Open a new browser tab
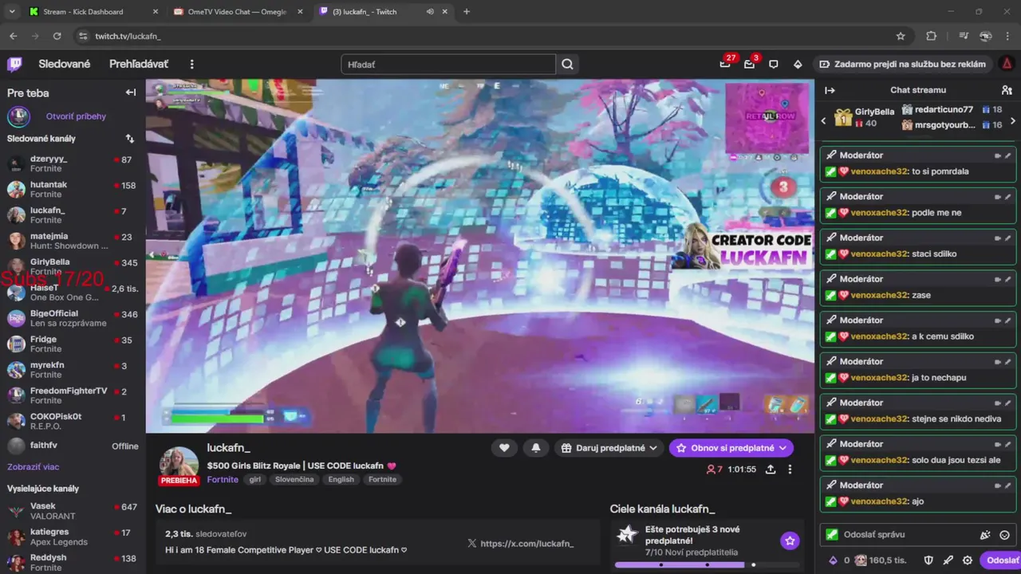Viewport: 1021px width, 574px height. tap(467, 12)
